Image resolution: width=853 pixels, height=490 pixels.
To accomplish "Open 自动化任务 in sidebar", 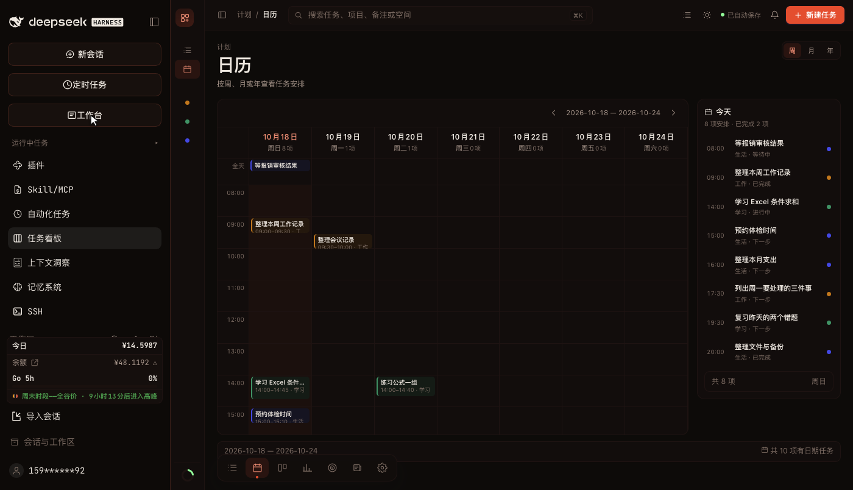I will [x=85, y=214].
